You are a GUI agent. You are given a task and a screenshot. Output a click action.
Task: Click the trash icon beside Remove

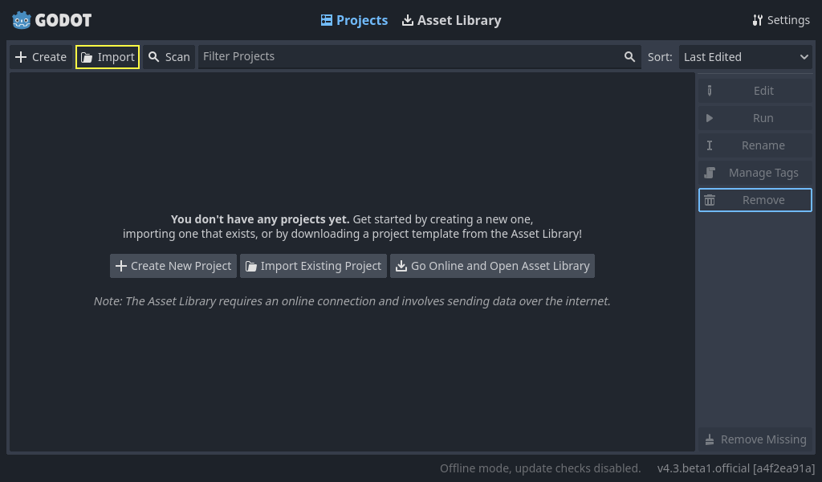(710, 199)
